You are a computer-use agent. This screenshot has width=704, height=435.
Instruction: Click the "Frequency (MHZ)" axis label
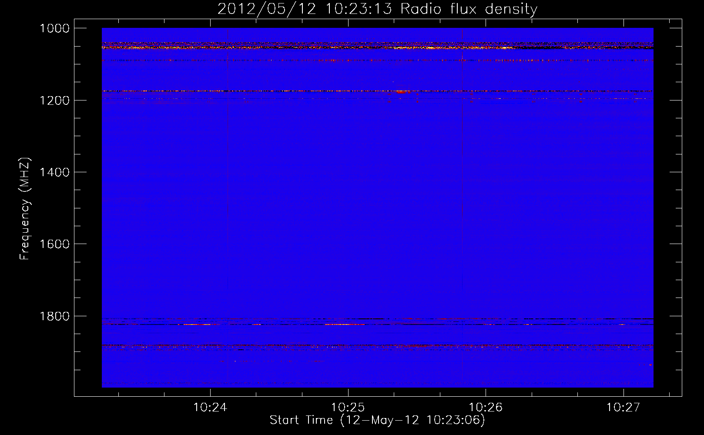(x=25, y=209)
